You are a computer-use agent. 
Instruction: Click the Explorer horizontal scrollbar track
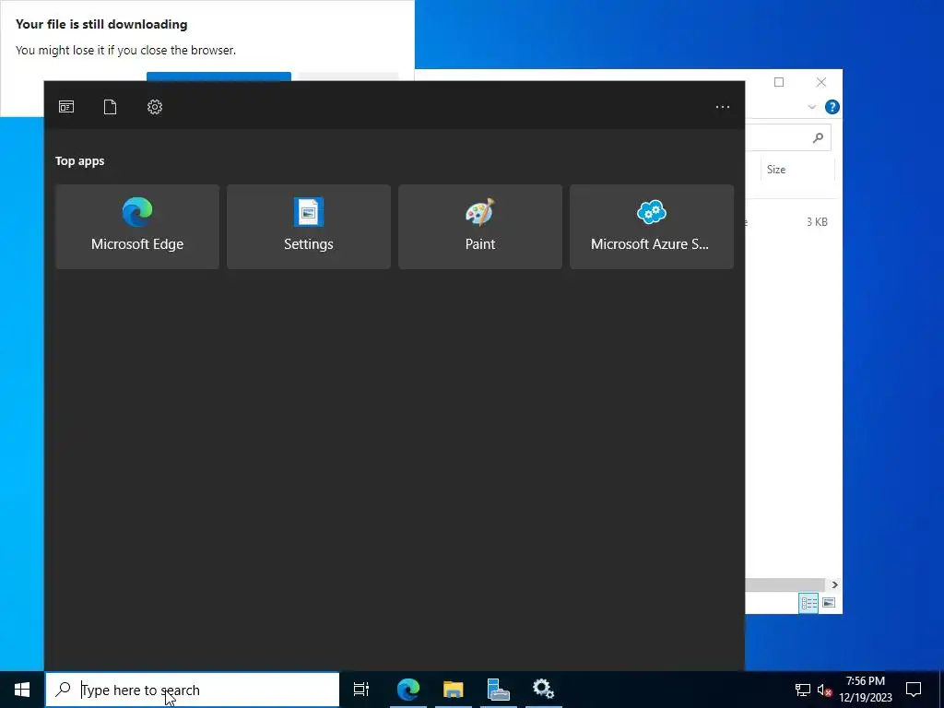click(x=785, y=584)
